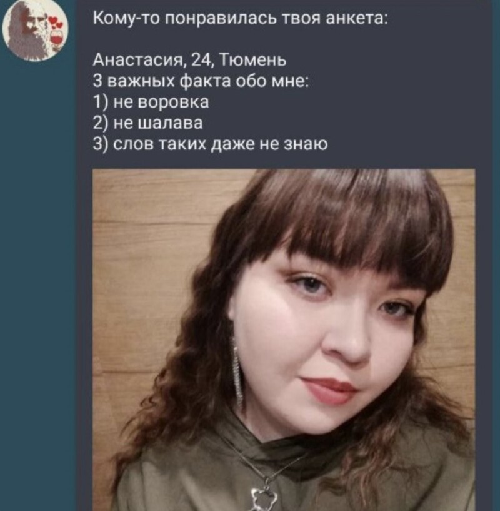This screenshot has width=500, height=511.
Task: Click the necklace pendant in the photo
Action: coord(264,498)
